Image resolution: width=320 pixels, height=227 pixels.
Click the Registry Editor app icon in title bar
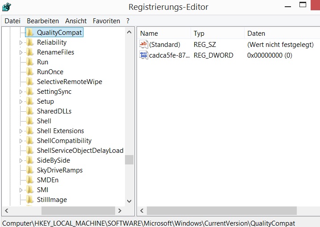(6, 7)
